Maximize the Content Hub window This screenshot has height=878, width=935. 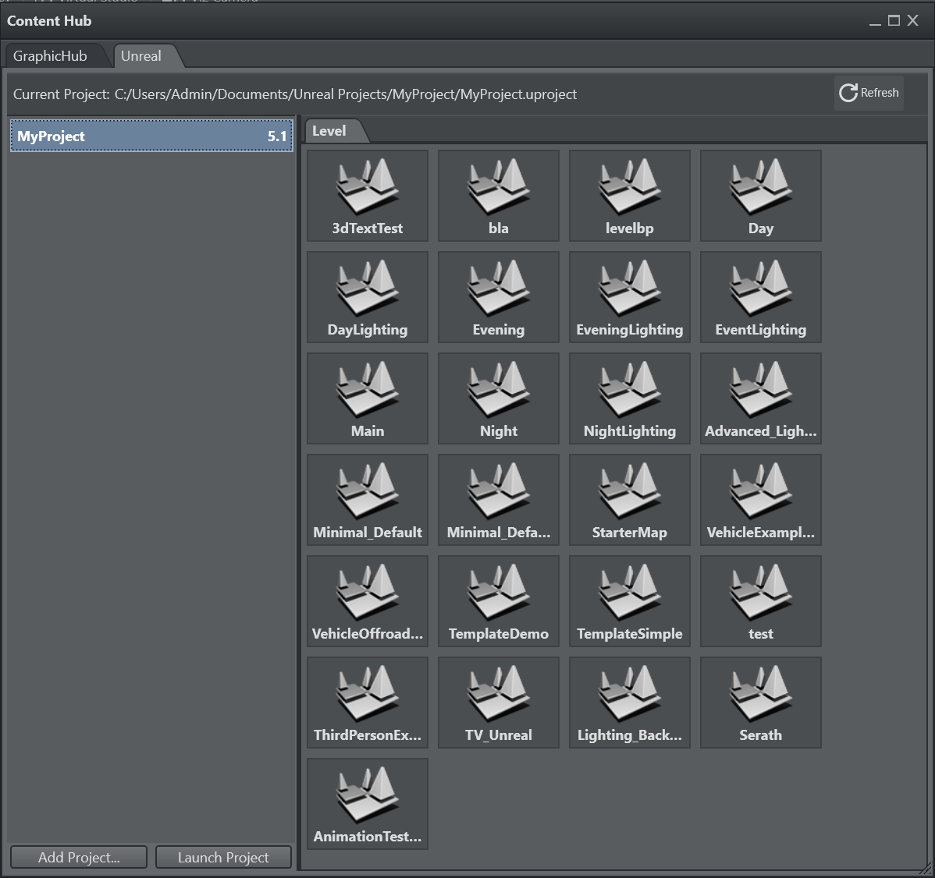pyautogui.click(x=894, y=21)
